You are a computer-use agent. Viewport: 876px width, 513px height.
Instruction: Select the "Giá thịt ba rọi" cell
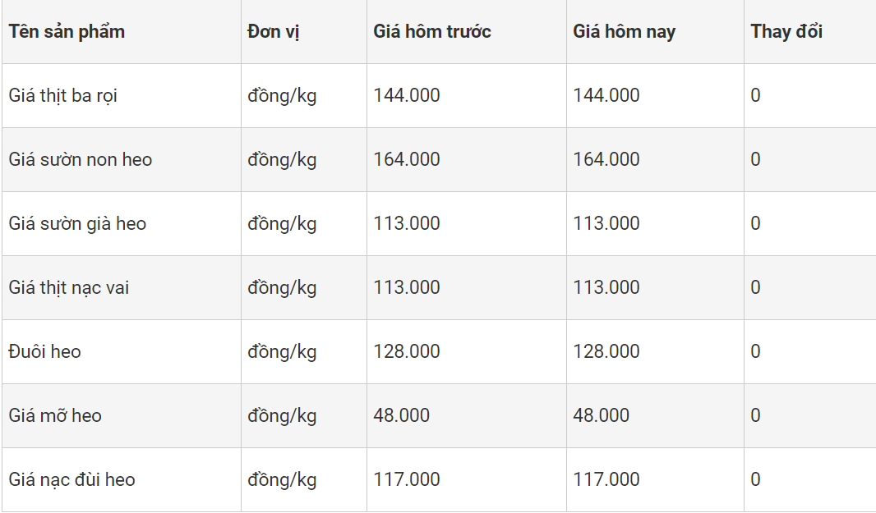pos(63,96)
